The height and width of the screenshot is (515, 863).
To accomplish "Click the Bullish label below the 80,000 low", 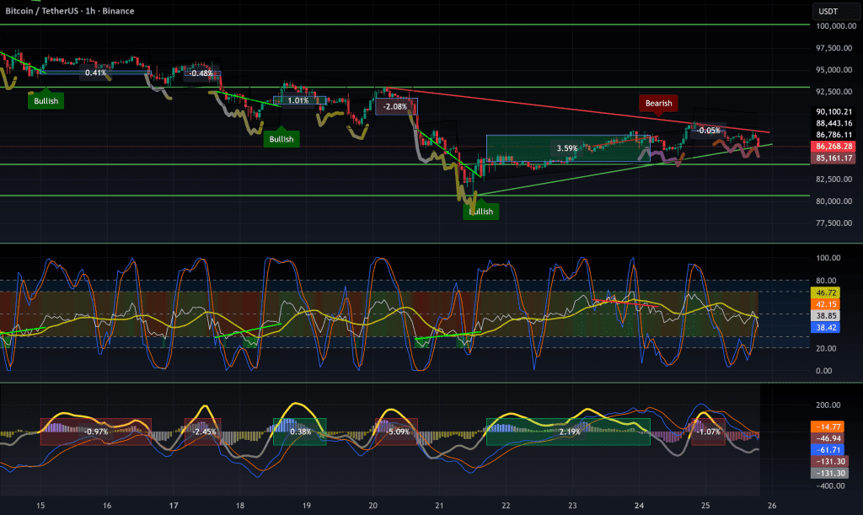I will click(480, 212).
